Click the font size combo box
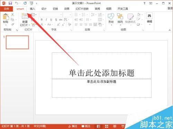The width and height of the screenshot is (173, 129). (x=67, y=15)
